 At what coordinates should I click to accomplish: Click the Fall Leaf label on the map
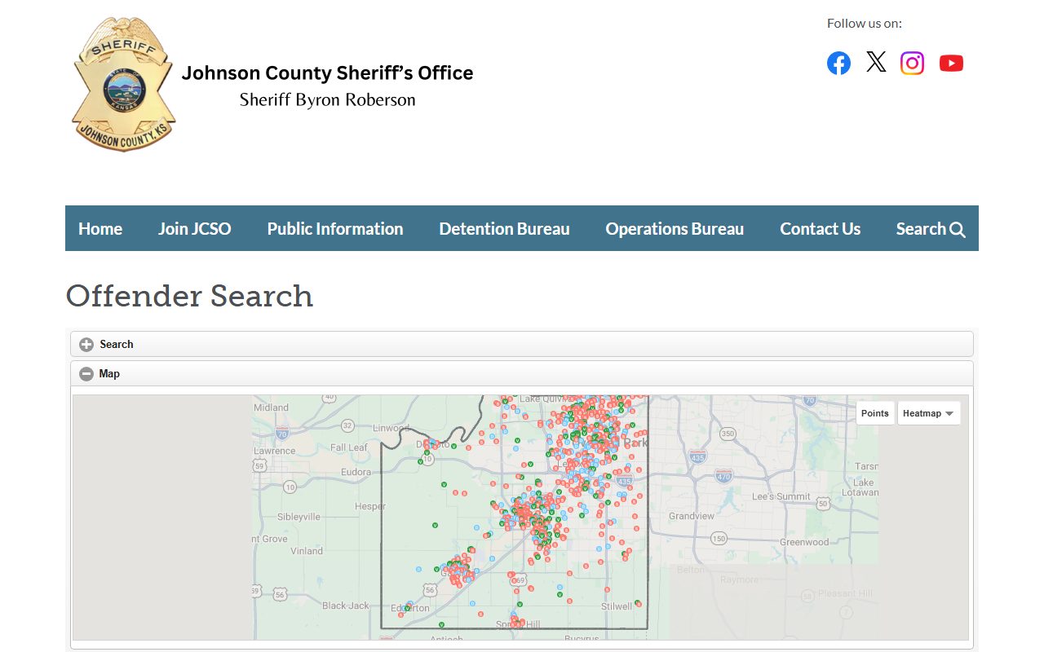pos(349,447)
